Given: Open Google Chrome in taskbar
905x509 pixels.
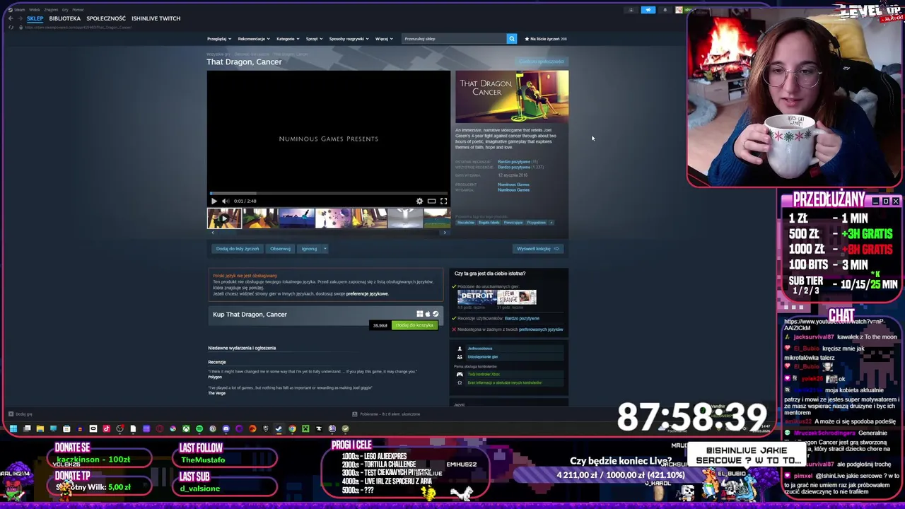Looking at the screenshot, I should point(292,428).
